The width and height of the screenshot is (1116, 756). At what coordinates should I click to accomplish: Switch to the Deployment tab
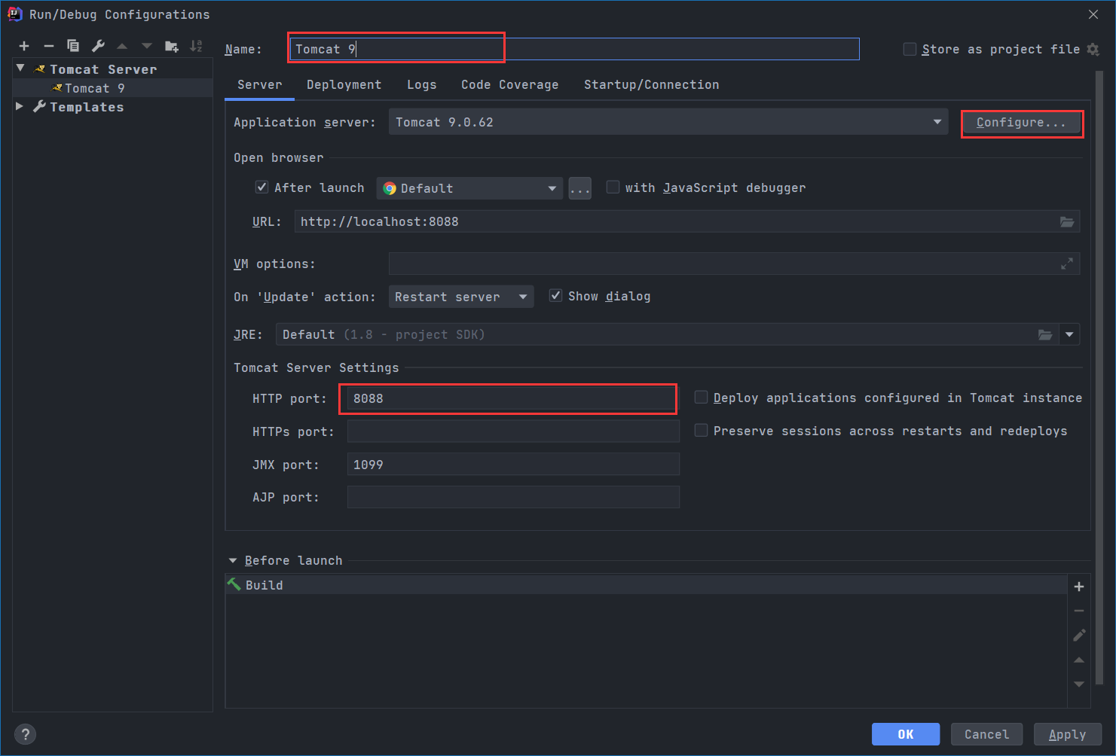click(x=344, y=85)
